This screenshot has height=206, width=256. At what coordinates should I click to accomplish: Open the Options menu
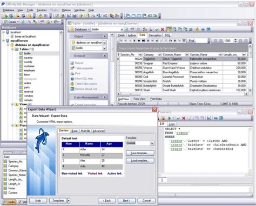[x=66, y=10]
